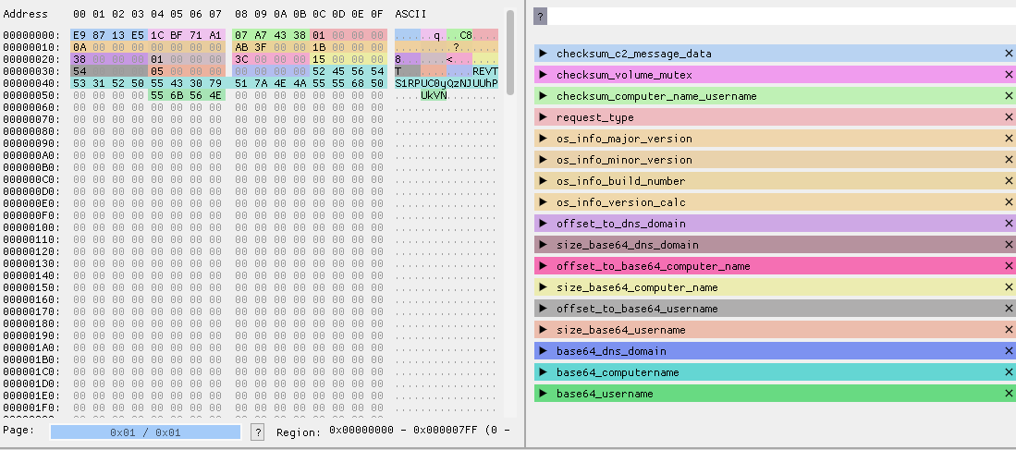Click the page slider showing 0x01 / 0x01

(145, 432)
